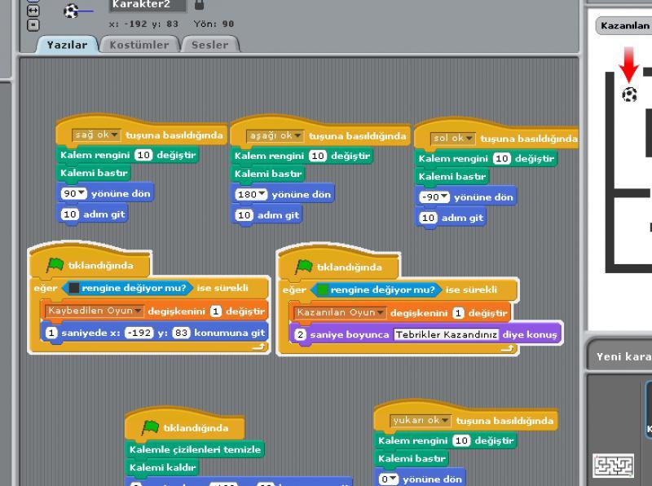Click the soccer ball thumbnail beside Karakter2
Image resolution: width=652 pixels, height=486 pixels.
(72, 11)
